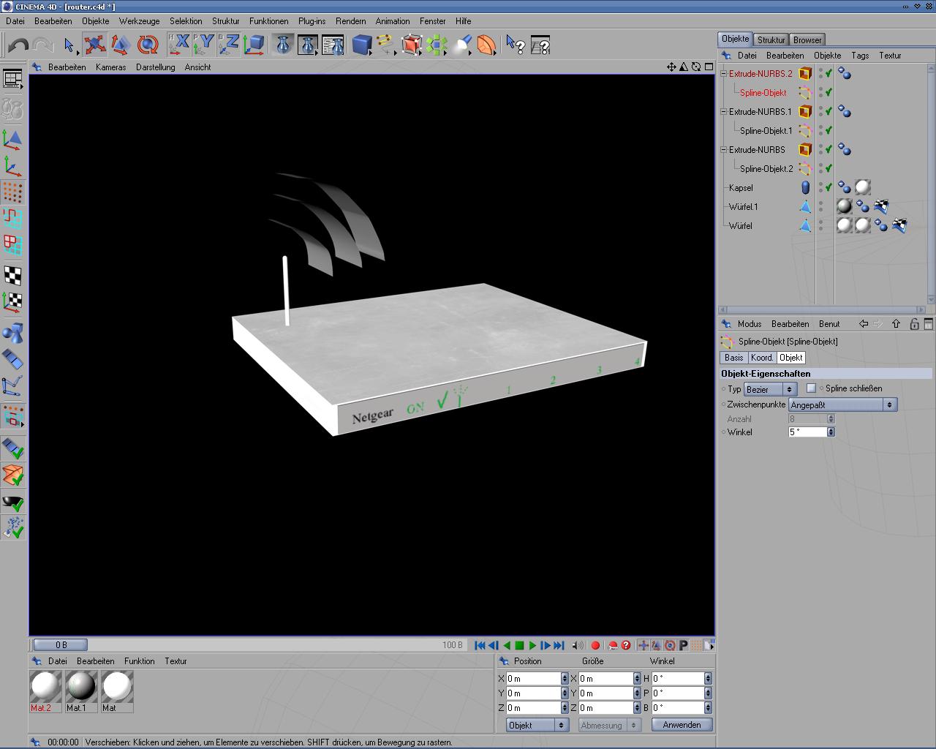Click the Redo arrow icon

coord(42,45)
